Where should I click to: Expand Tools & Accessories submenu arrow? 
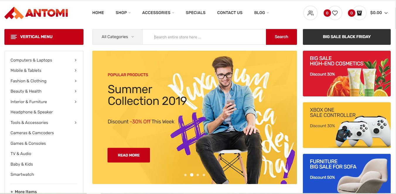tap(75, 122)
